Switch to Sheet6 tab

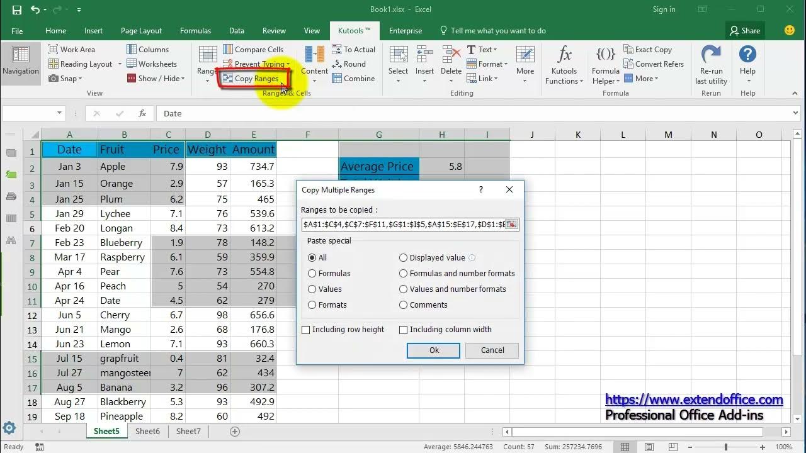[147, 431]
